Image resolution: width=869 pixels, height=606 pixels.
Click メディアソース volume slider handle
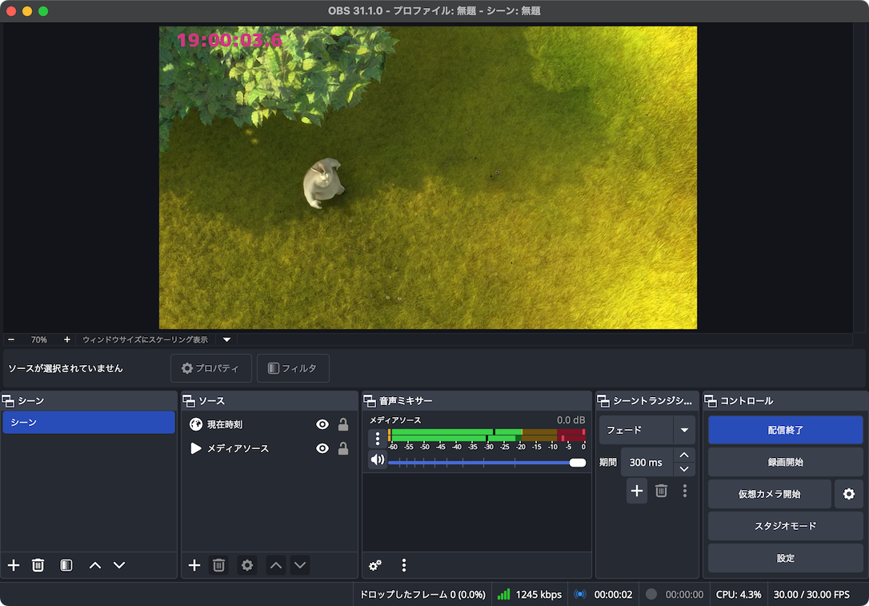tap(578, 463)
